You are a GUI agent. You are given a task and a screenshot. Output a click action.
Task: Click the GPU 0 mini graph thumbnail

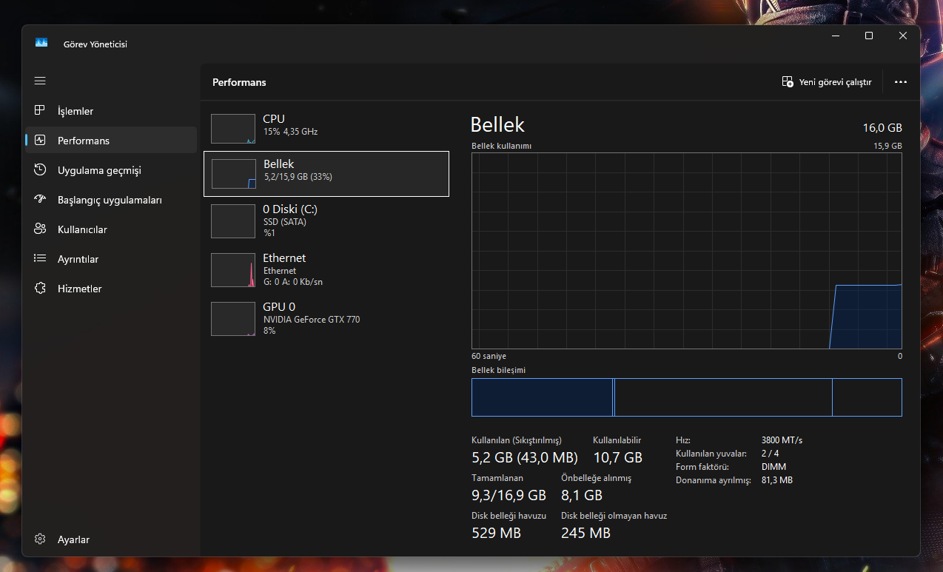coord(233,318)
